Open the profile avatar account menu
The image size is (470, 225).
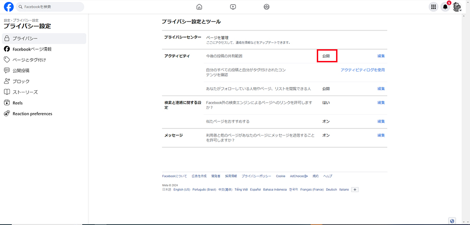click(x=457, y=7)
